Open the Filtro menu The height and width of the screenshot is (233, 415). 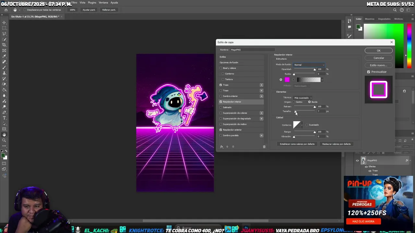tap(74, 3)
